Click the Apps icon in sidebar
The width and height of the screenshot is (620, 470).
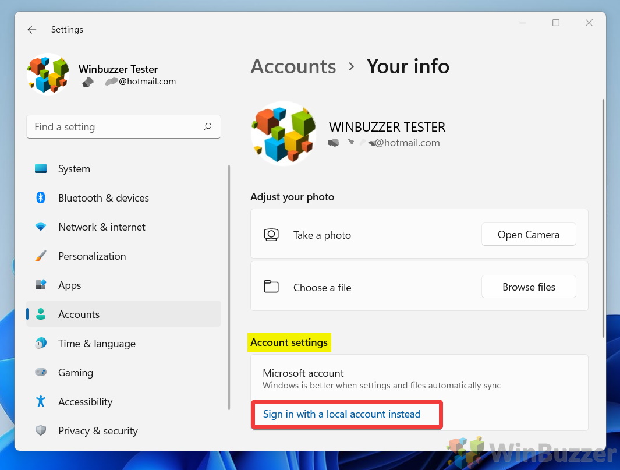pyautogui.click(x=41, y=285)
